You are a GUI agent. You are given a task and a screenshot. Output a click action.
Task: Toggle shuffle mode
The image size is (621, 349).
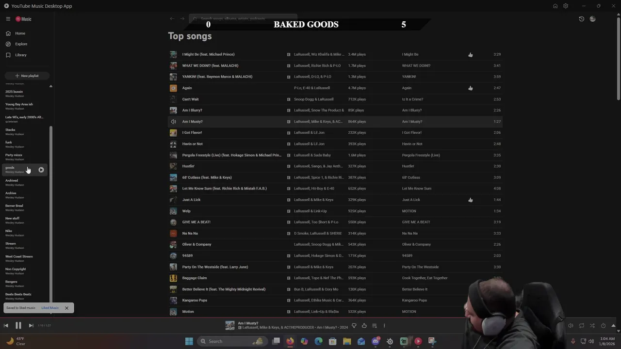pyautogui.click(x=592, y=326)
